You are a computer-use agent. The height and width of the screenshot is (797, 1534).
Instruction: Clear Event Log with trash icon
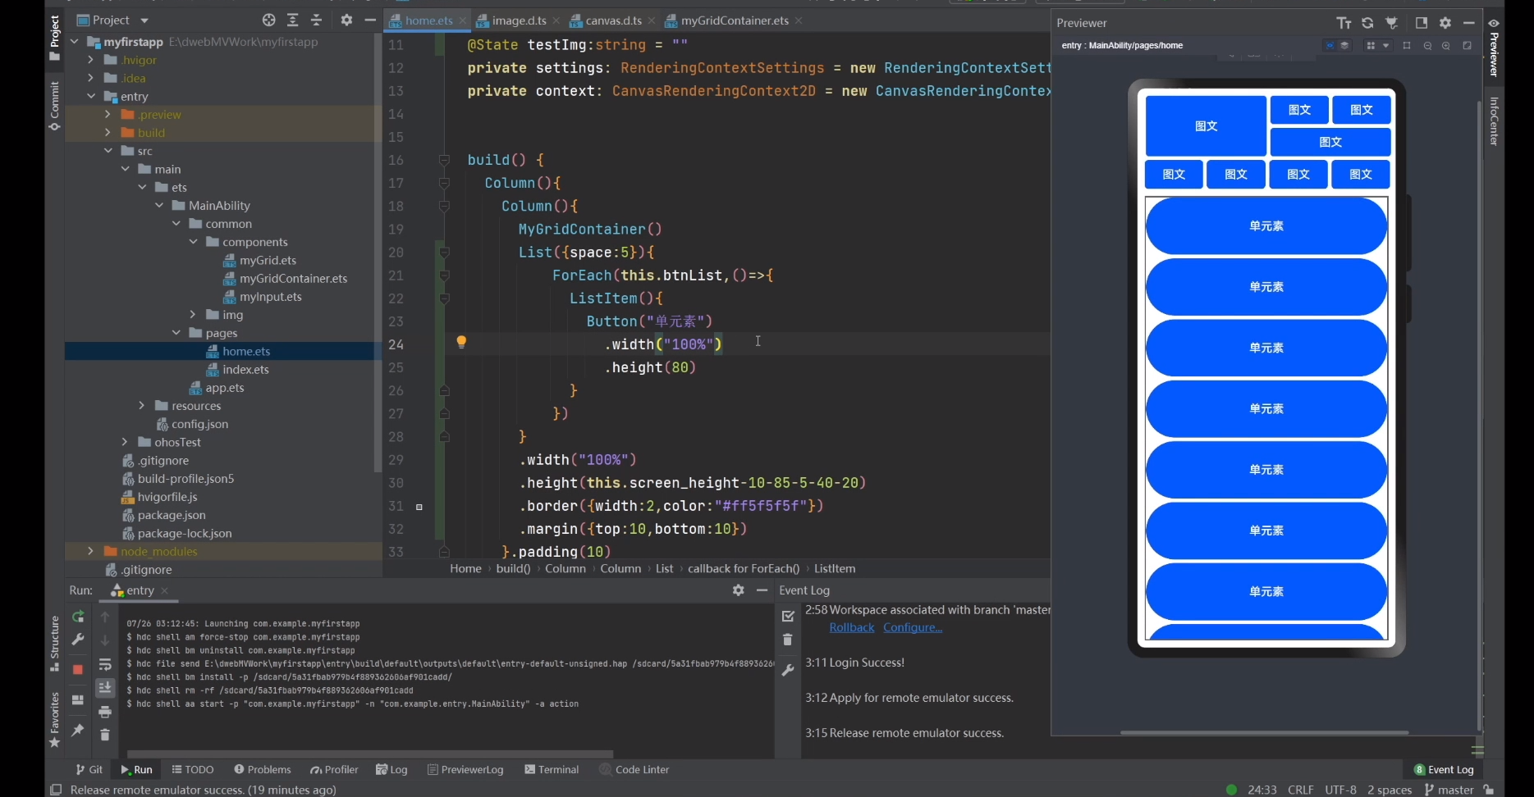coord(788,640)
